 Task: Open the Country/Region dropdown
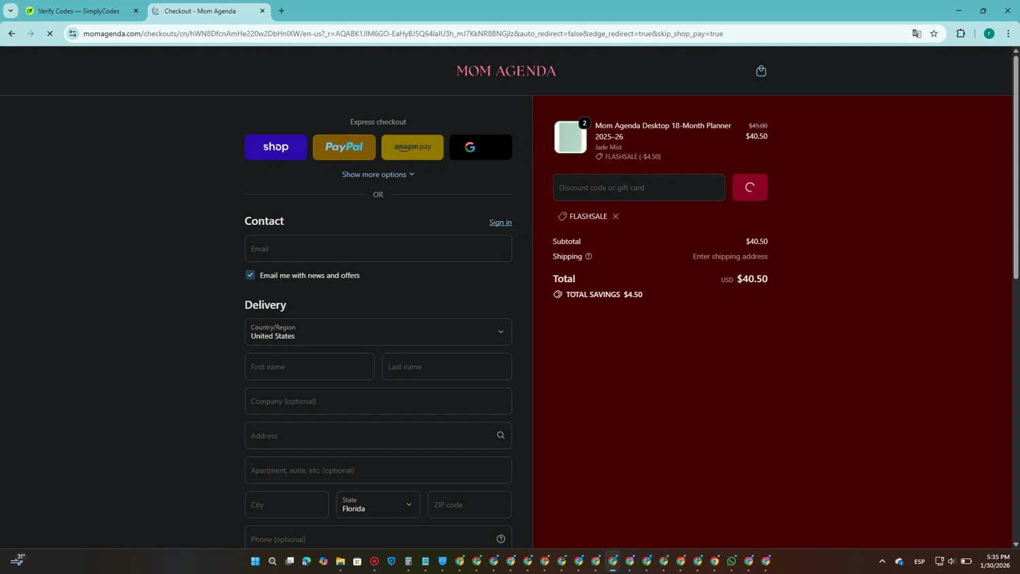pyautogui.click(x=378, y=332)
